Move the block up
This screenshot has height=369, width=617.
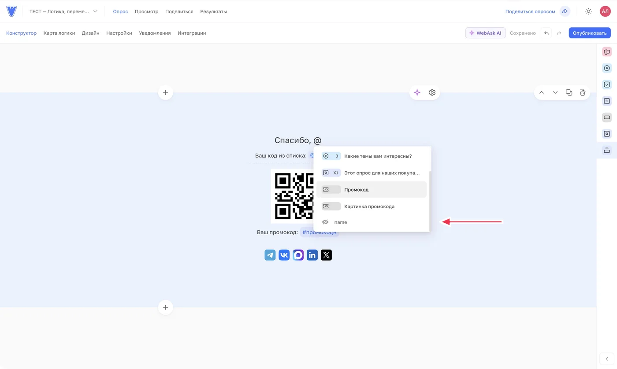click(542, 92)
